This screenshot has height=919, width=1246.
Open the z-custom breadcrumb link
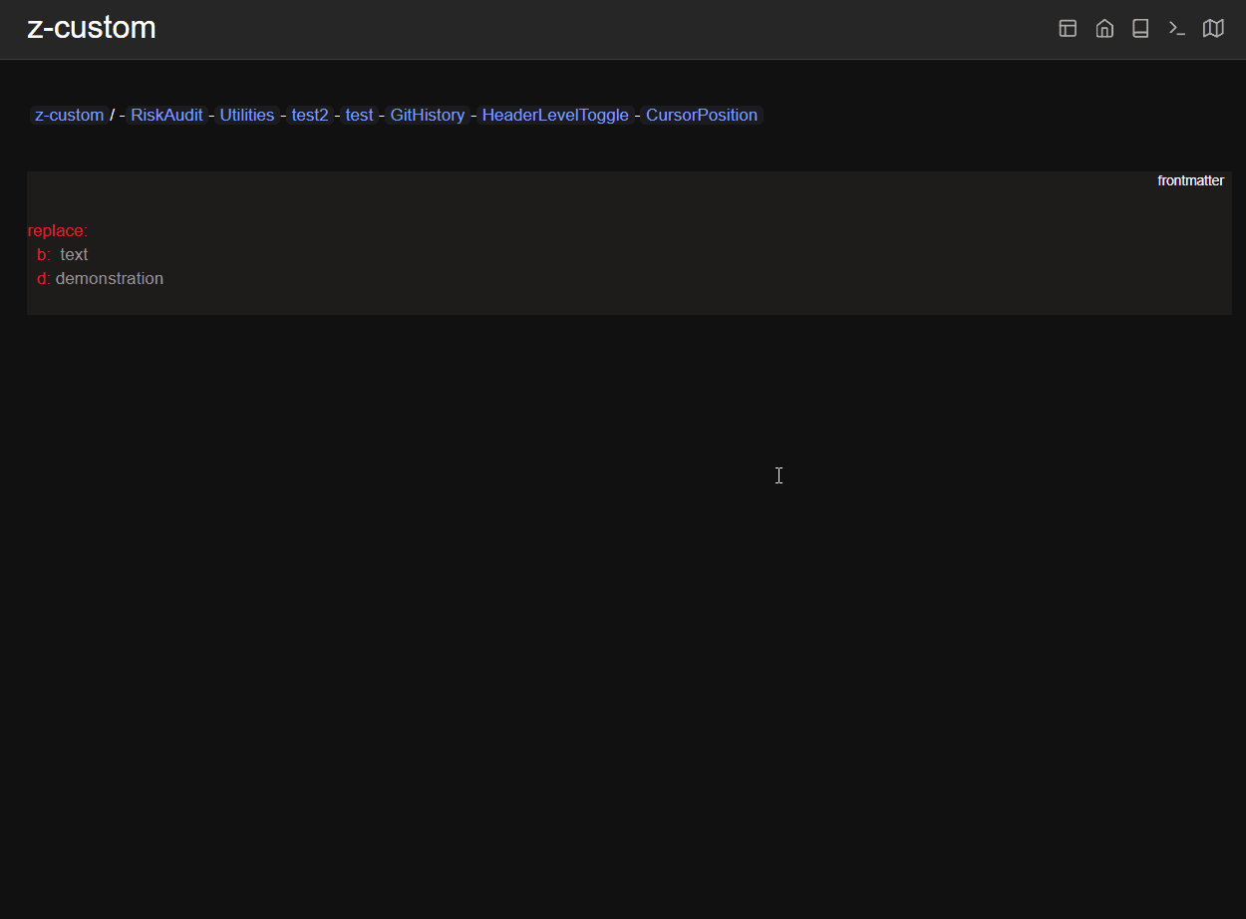(69, 116)
